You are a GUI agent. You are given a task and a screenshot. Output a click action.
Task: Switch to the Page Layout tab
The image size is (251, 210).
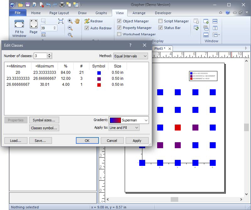click(x=59, y=13)
